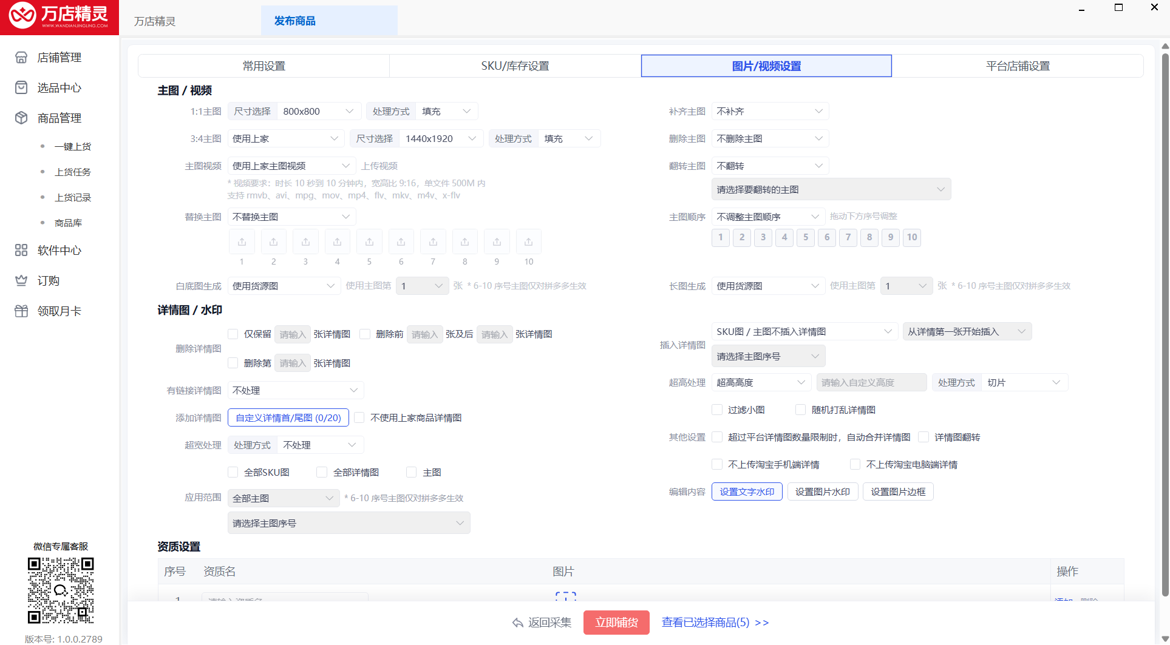This screenshot has height=645, width=1170.
Task: Open the 1440x1920 size dropdown
Action: (x=440, y=138)
